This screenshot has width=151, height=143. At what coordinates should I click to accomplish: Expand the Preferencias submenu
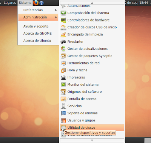38,10
